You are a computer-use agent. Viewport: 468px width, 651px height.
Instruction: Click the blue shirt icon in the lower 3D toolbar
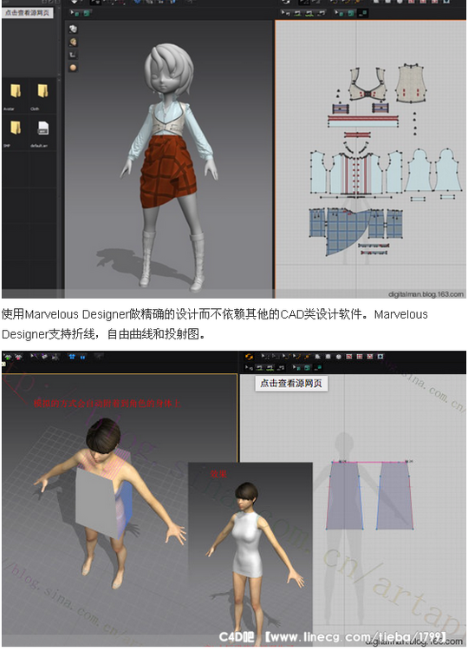pyautogui.click(x=72, y=357)
